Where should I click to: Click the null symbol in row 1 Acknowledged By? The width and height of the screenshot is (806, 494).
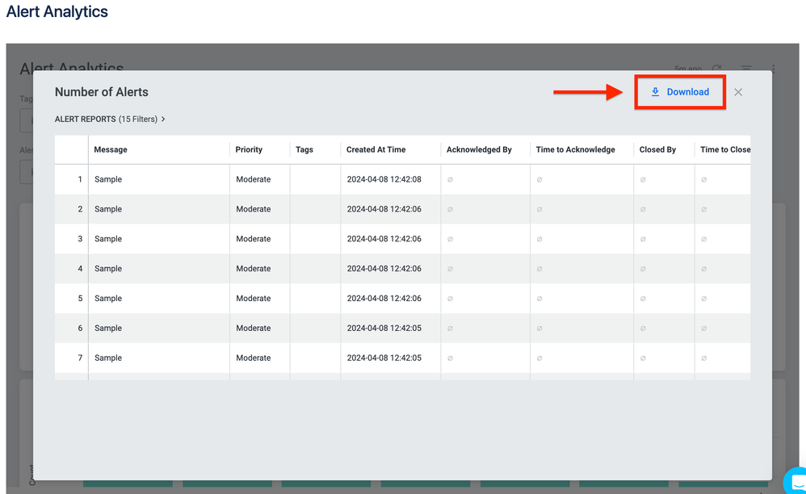pos(450,178)
